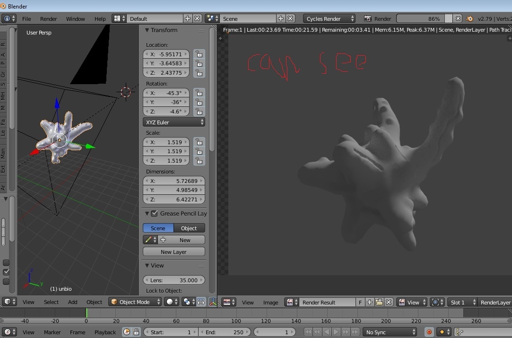Click the open image folder icon
The height and width of the screenshot is (338, 512).
tap(379, 302)
